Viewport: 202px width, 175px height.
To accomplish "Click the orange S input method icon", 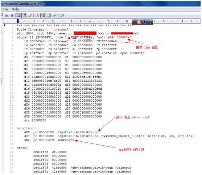I will pos(139,22).
